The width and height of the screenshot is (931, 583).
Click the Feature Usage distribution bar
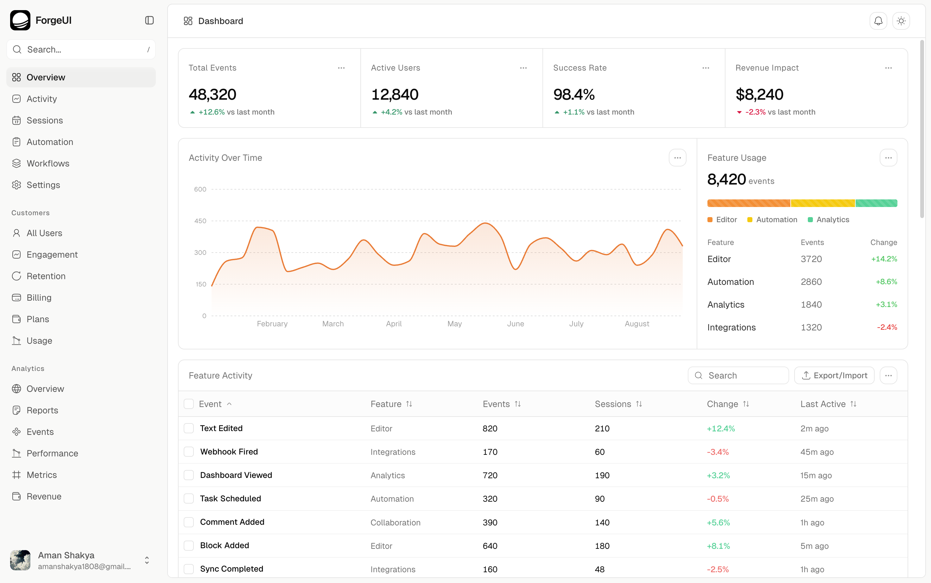802,203
